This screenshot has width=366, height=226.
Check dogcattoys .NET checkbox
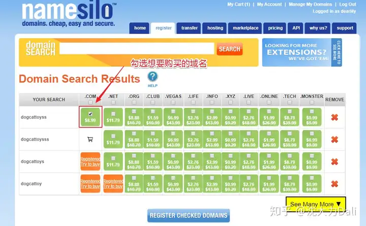[x=113, y=158]
